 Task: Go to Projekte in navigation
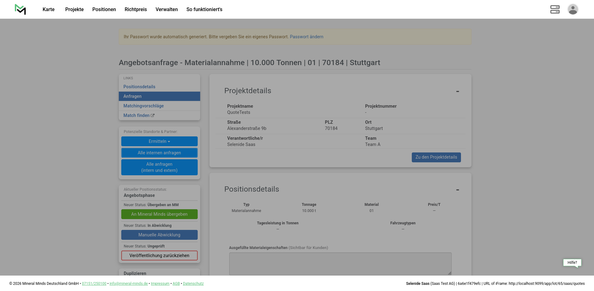point(74,9)
